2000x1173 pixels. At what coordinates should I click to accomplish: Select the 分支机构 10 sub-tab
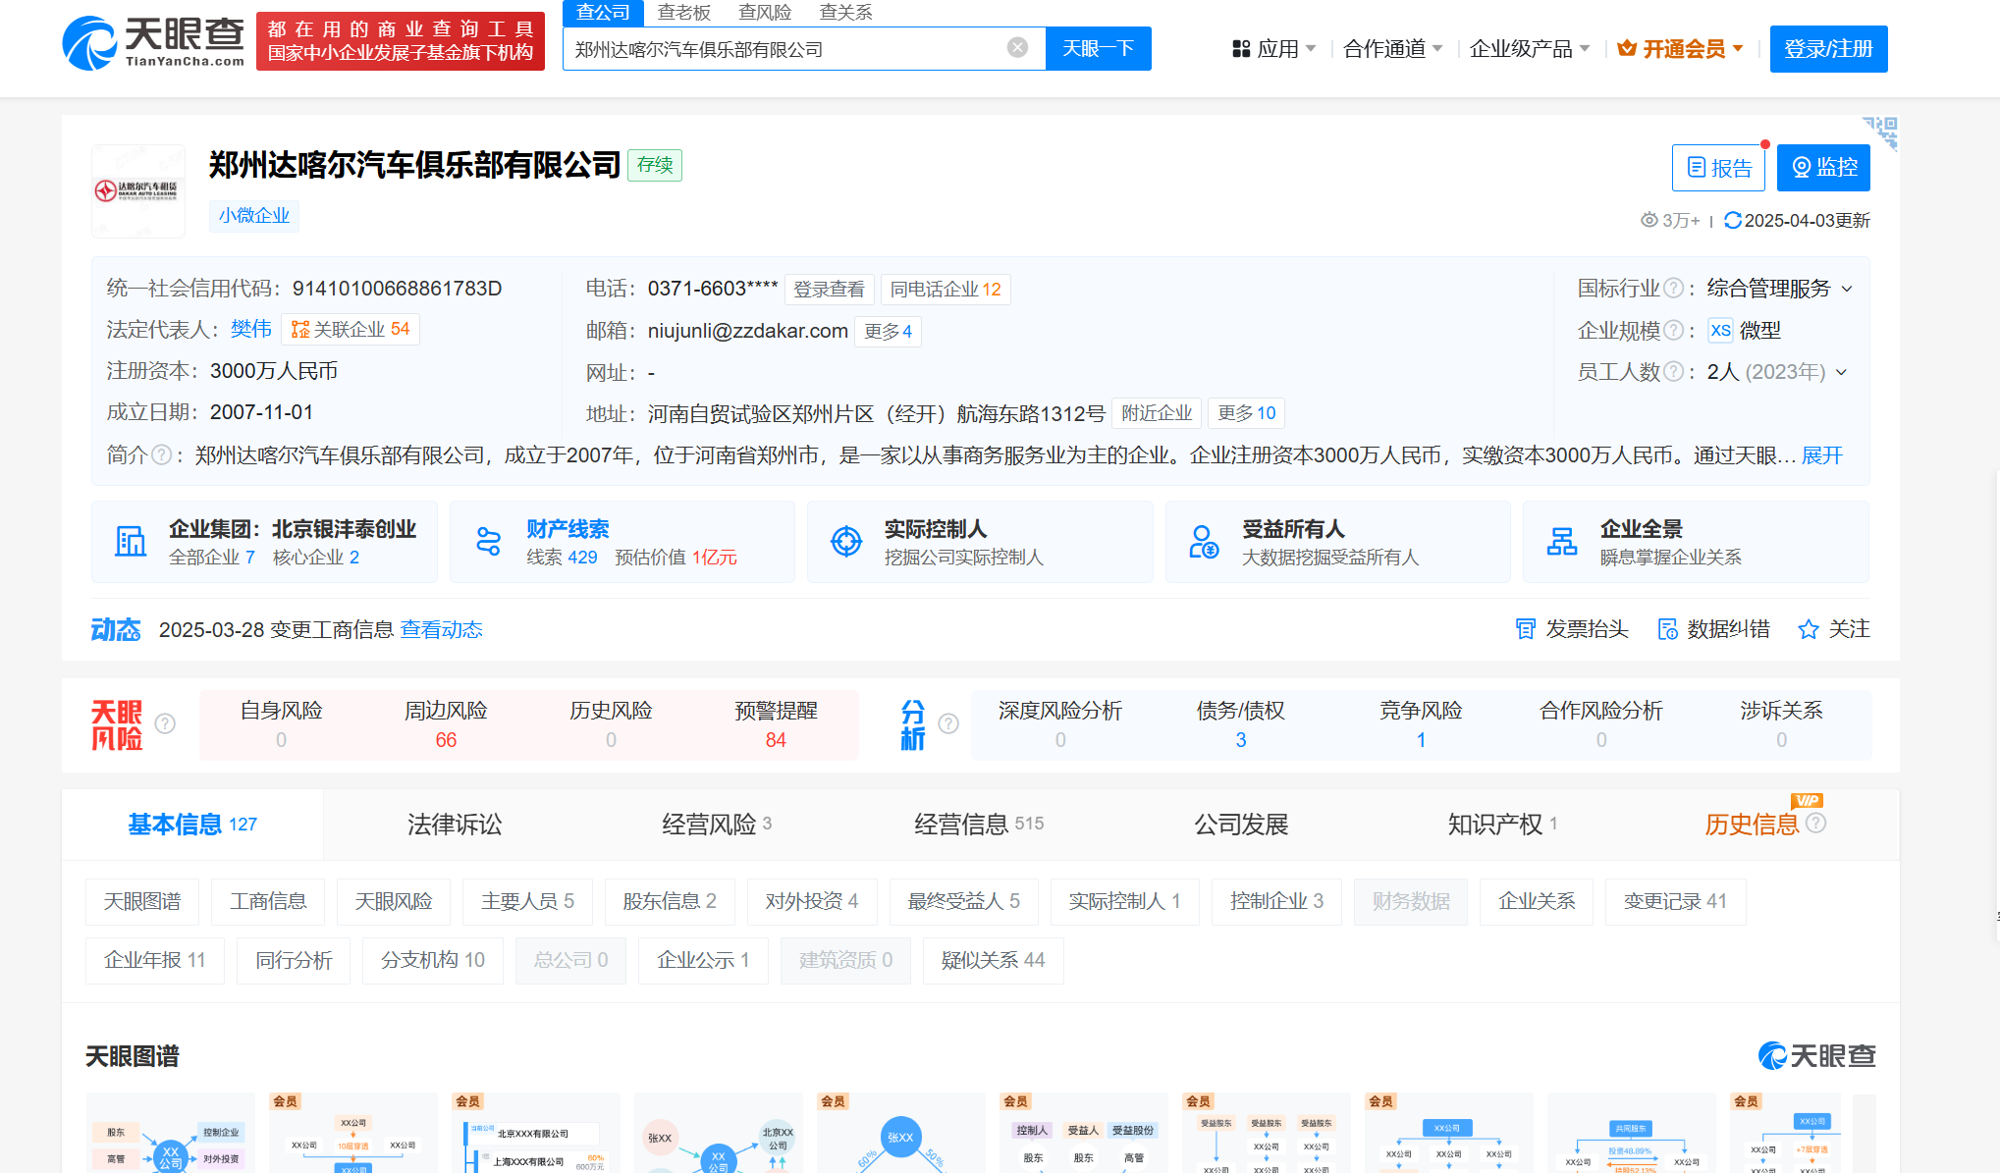coord(433,960)
